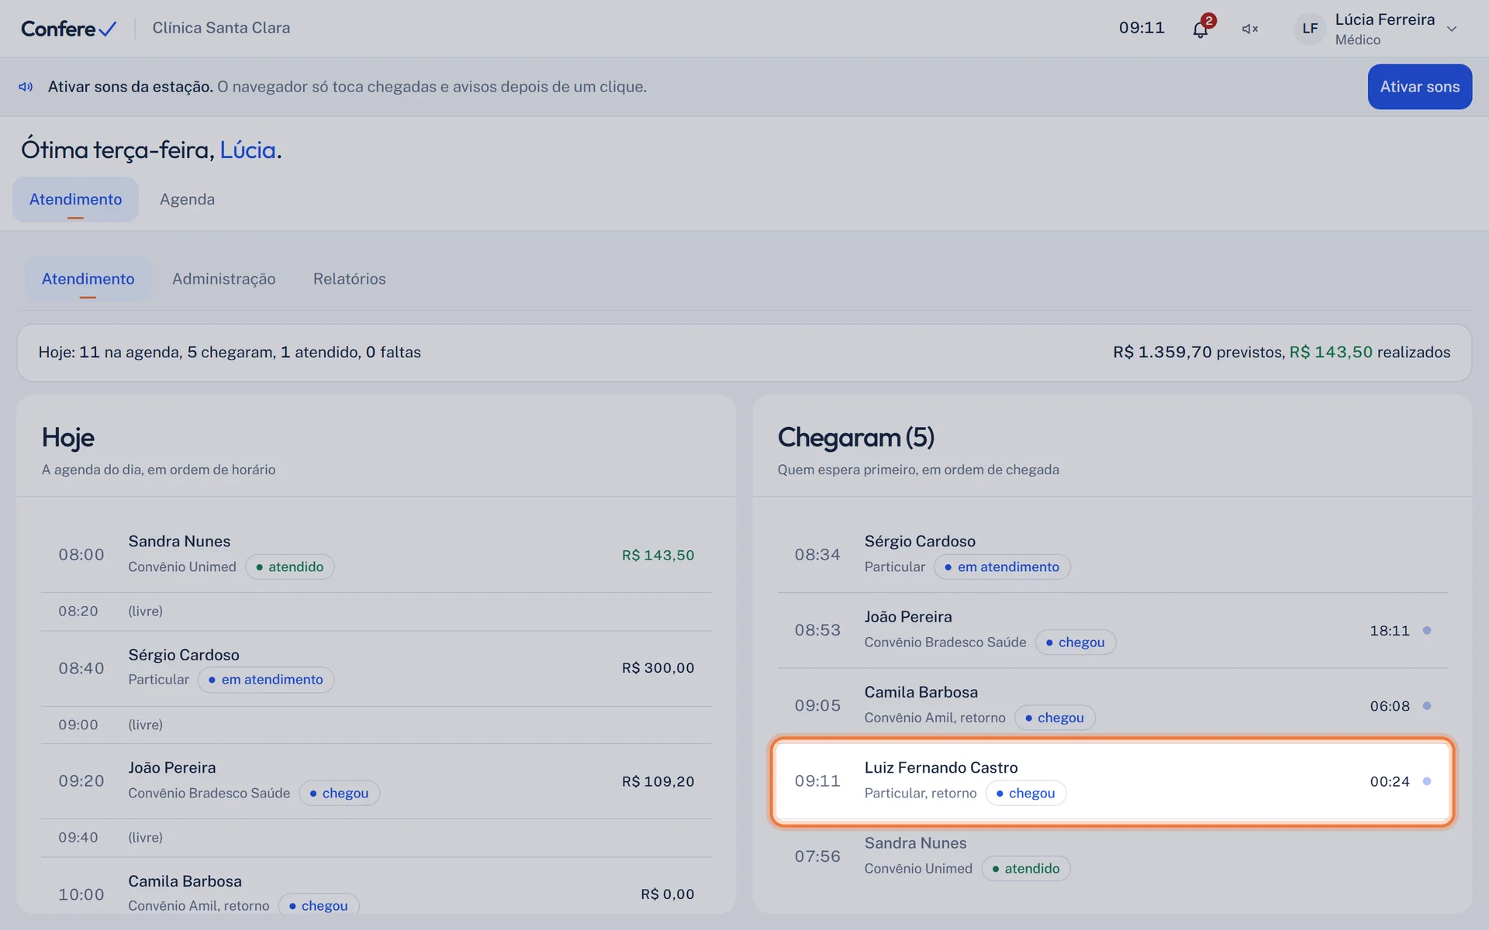Viewport: 1489px width, 930px height.
Task: Click the R$ 1.359,70 previstos total
Action: pyautogui.click(x=1199, y=353)
